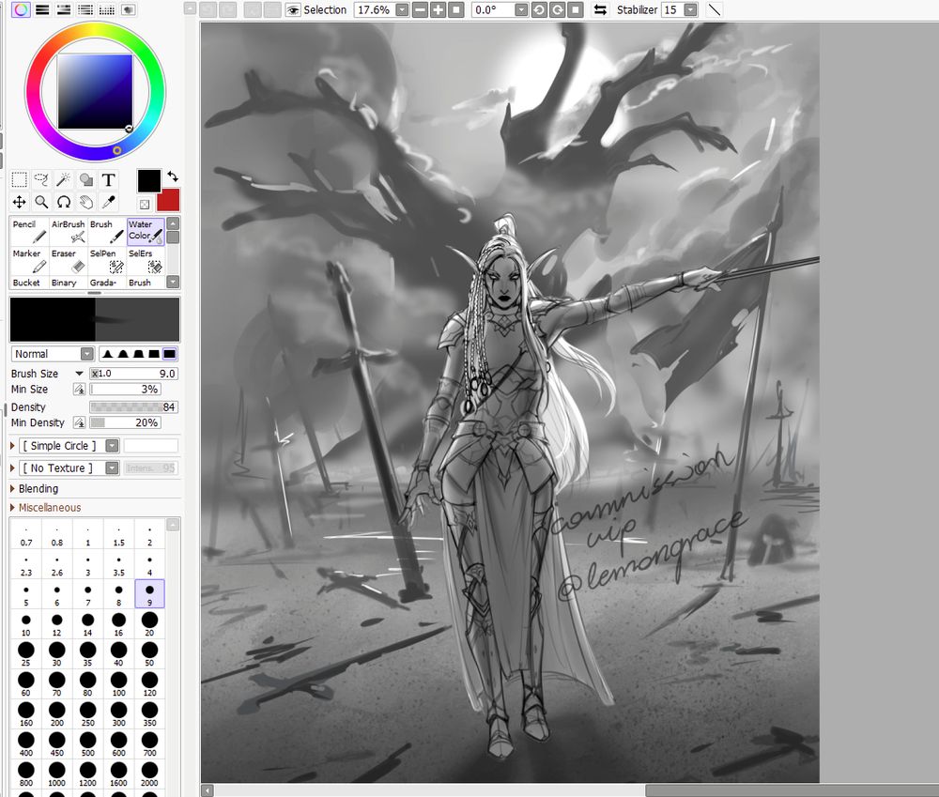
Task: Zoom out with the minus button
Action: pyautogui.click(x=421, y=10)
